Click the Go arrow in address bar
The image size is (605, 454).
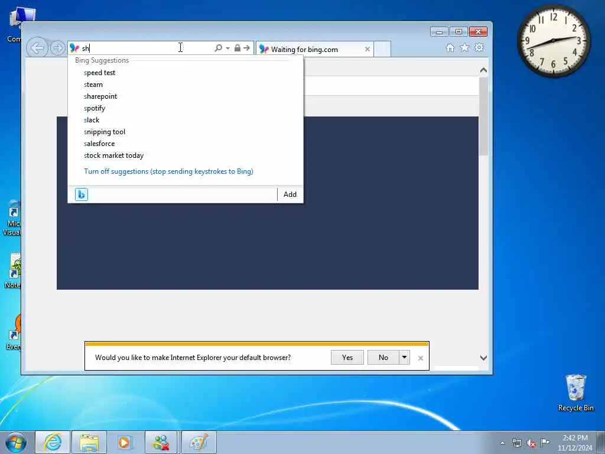pos(247,48)
